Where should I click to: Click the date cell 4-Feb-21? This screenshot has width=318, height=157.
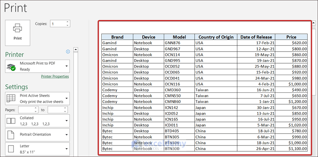point(256,84)
